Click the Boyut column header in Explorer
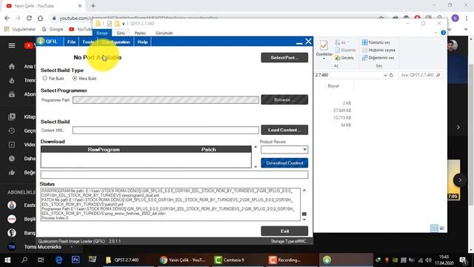The height and width of the screenshot is (267, 474). click(x=333, y=86)
